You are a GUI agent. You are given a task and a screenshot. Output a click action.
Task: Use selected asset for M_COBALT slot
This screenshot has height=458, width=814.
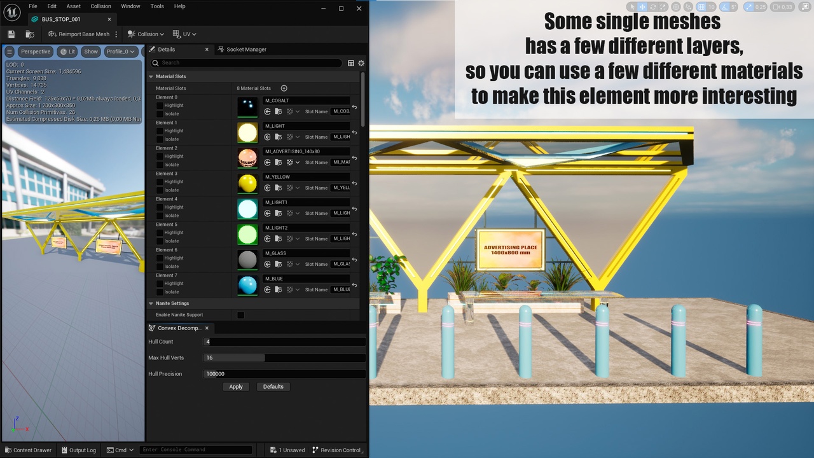(268, 111)
